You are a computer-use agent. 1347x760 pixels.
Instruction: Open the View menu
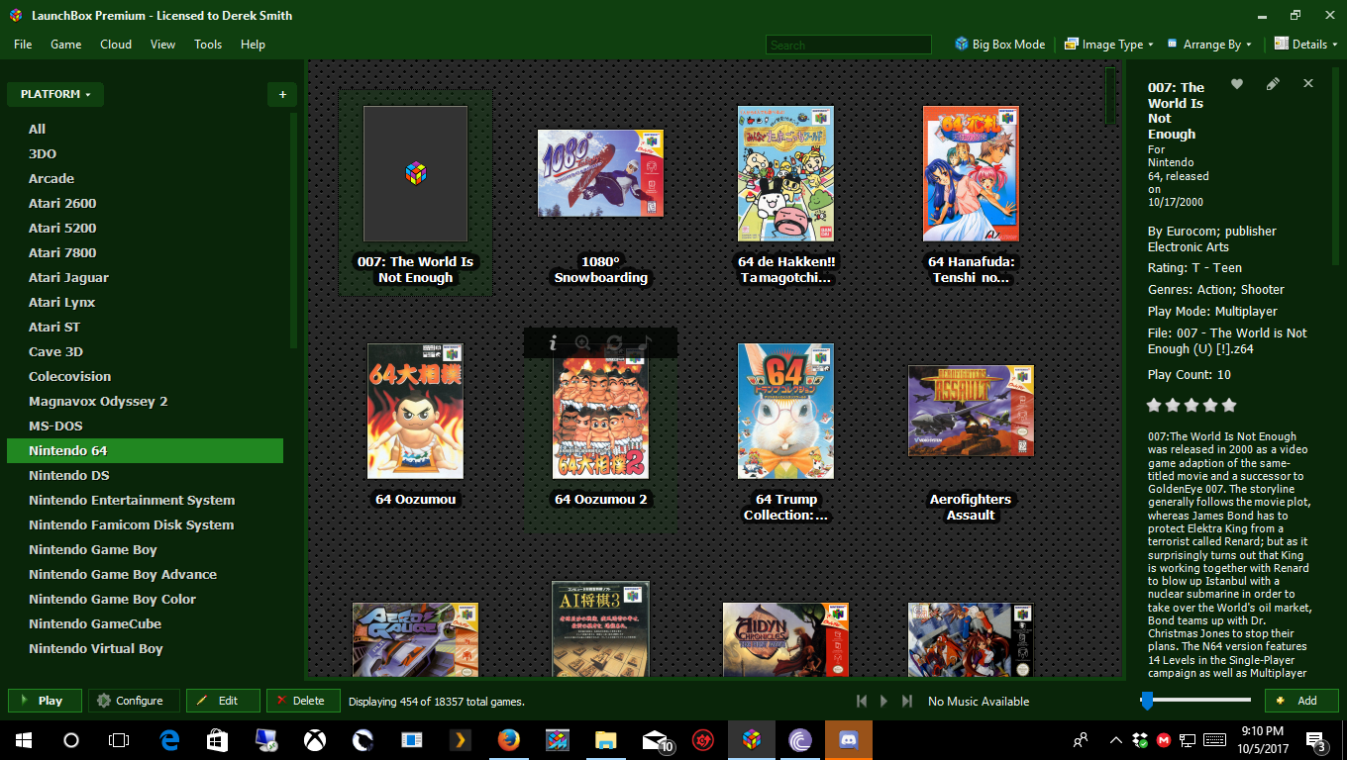162,45
